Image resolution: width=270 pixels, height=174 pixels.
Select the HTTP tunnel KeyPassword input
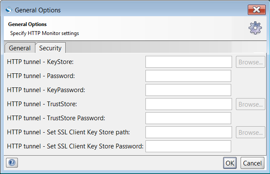coord(188,90)
